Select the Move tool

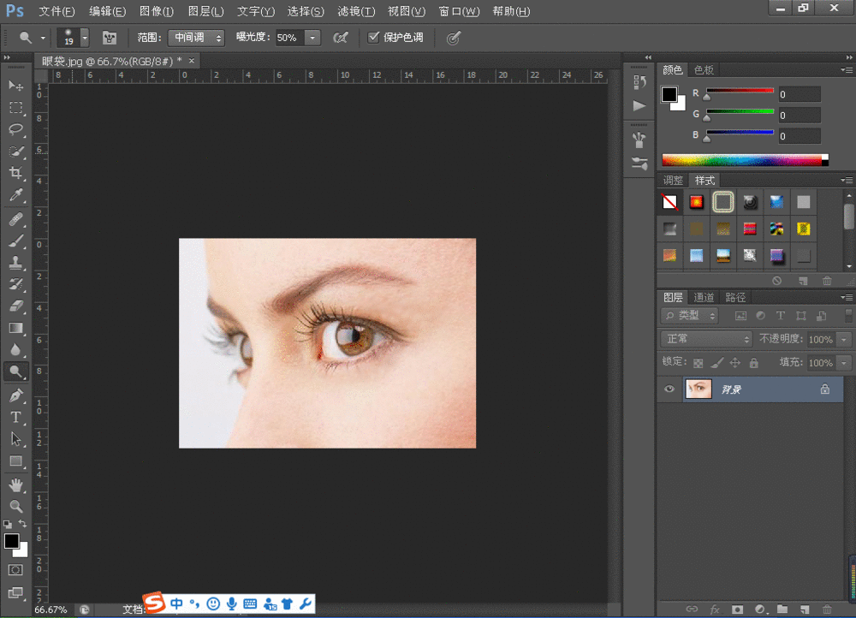click(15, 86)
